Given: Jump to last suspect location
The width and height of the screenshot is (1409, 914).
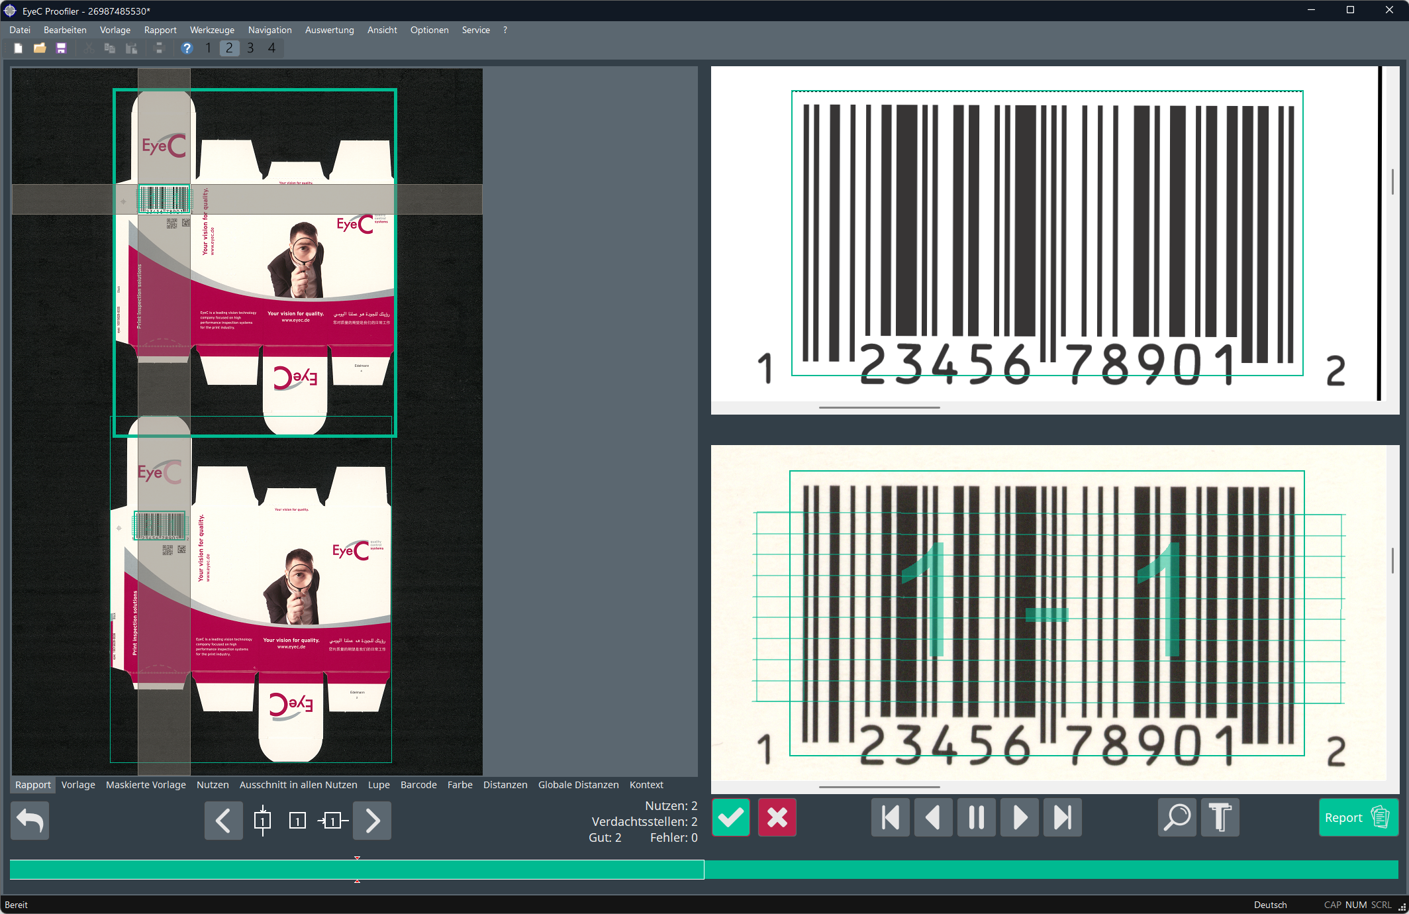Looking at the screenshot, I should click(1063, 818).
